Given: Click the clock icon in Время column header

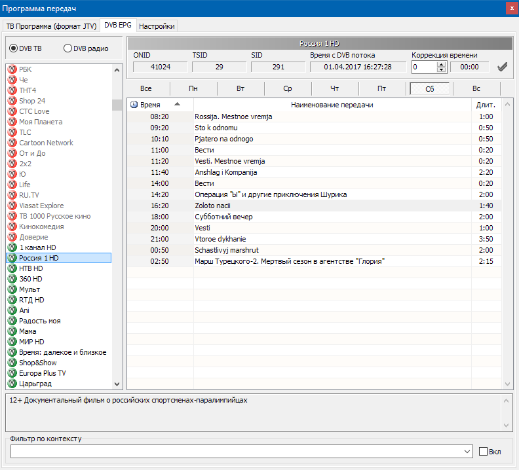Looking at the screenshot, I should pos(134,105).
